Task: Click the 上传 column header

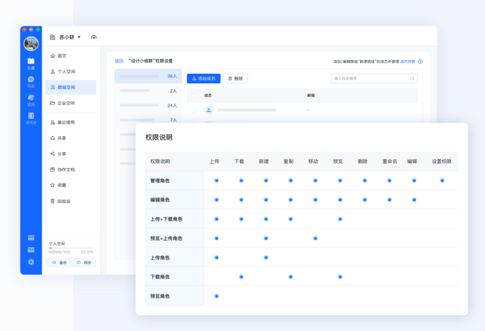Action: [215, 161]
